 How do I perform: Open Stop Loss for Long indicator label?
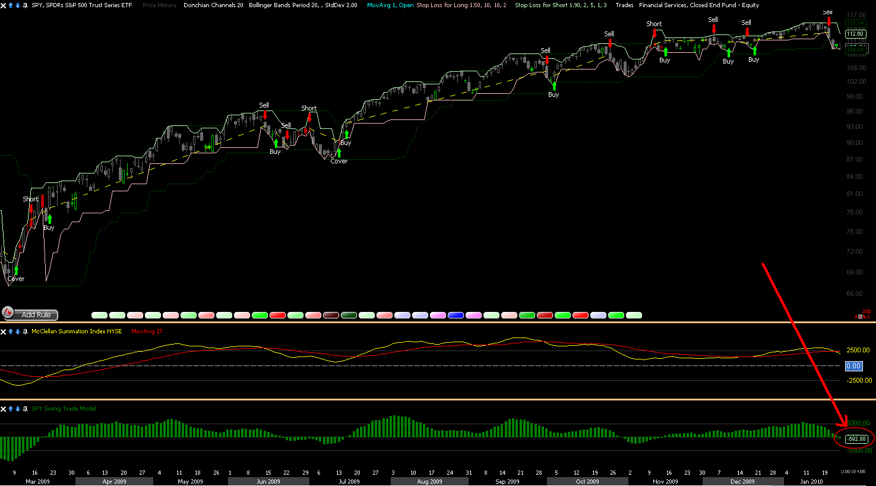point(461,5)
